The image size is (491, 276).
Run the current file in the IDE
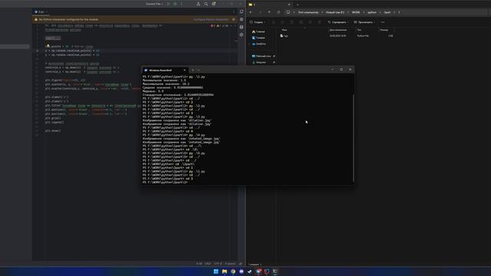(169, 4)
